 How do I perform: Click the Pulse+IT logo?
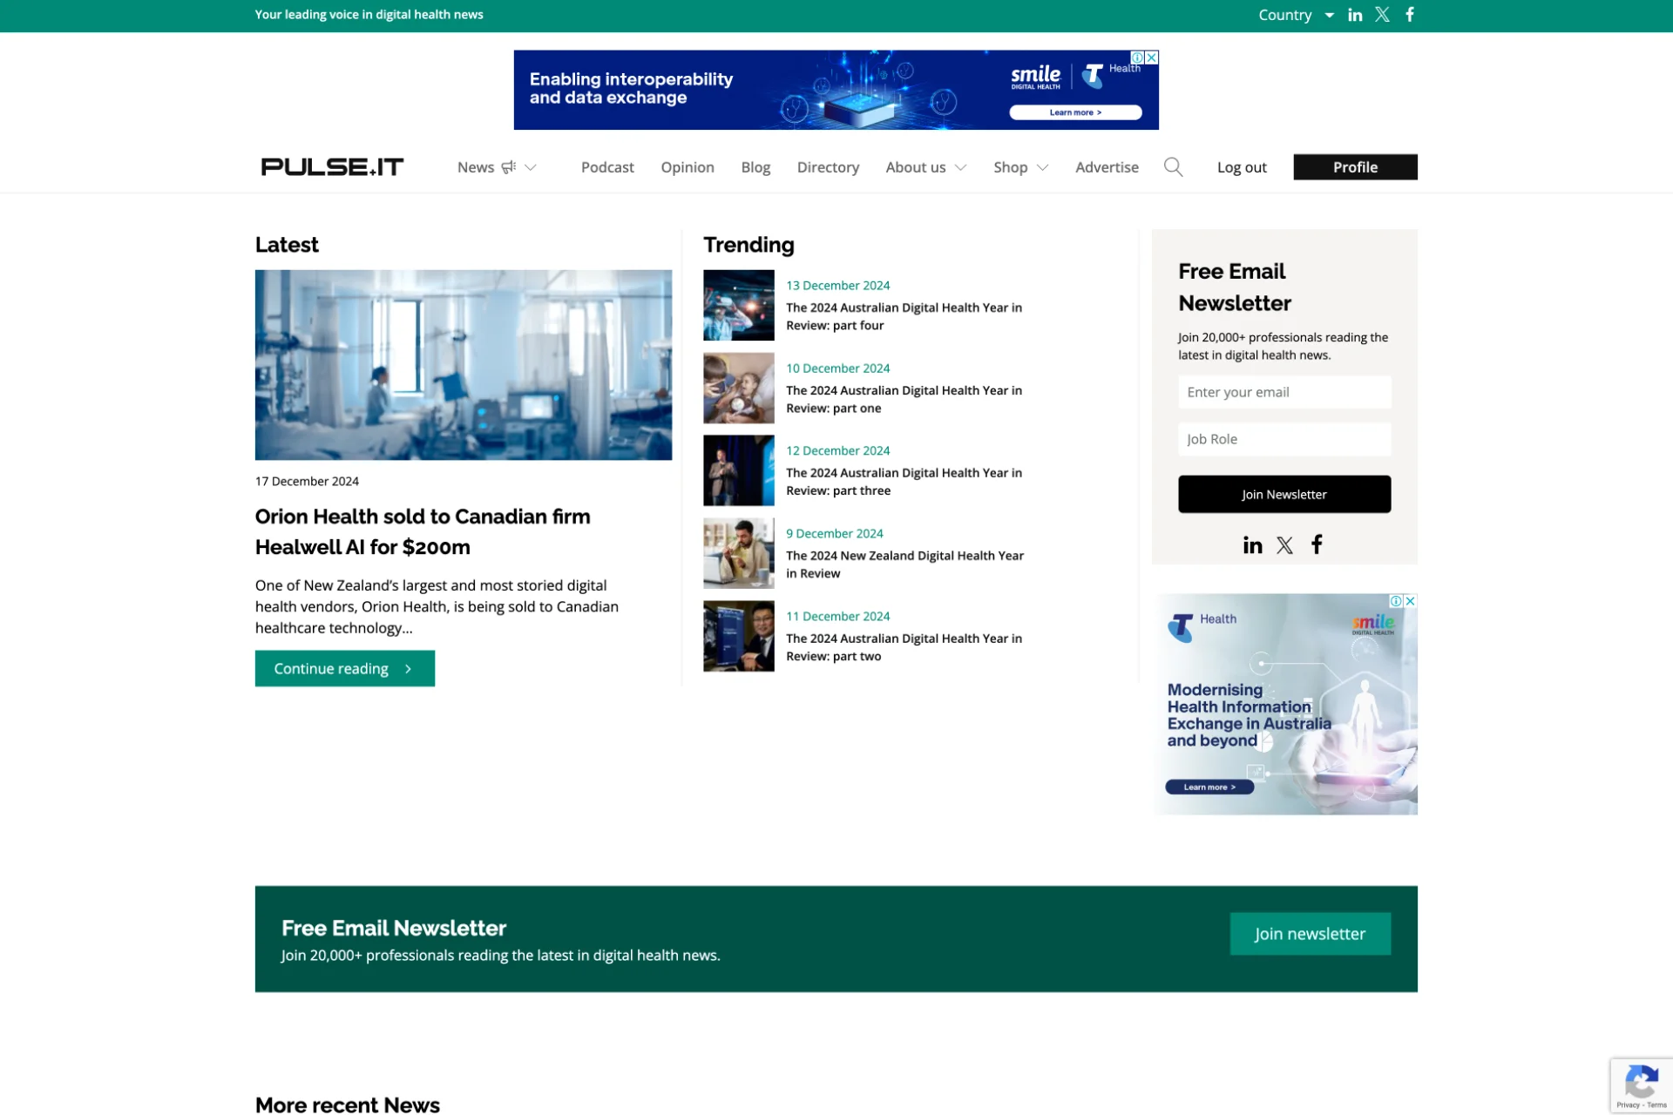(x=332, y=166)
